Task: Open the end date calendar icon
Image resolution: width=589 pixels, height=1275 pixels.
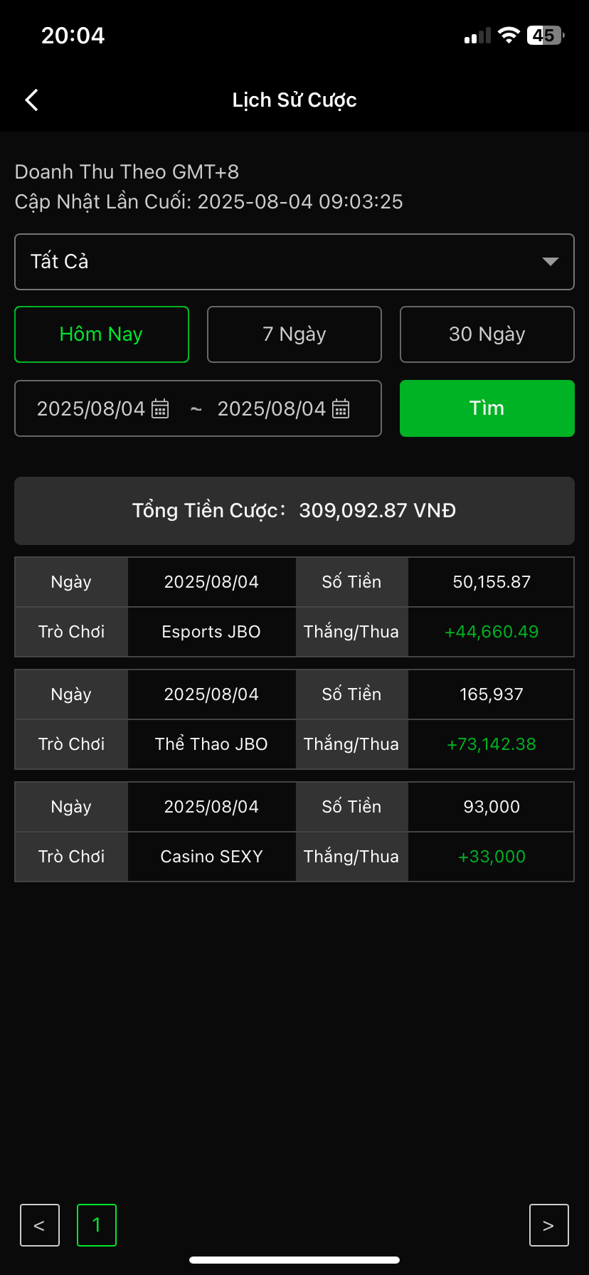Action: tap(341, 409)
